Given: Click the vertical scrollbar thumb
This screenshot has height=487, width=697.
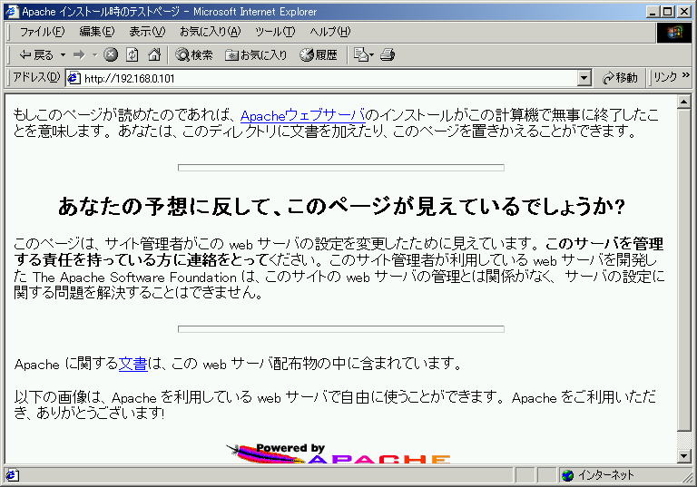Looking at the screenshot, I should click(x=683, y=270).
